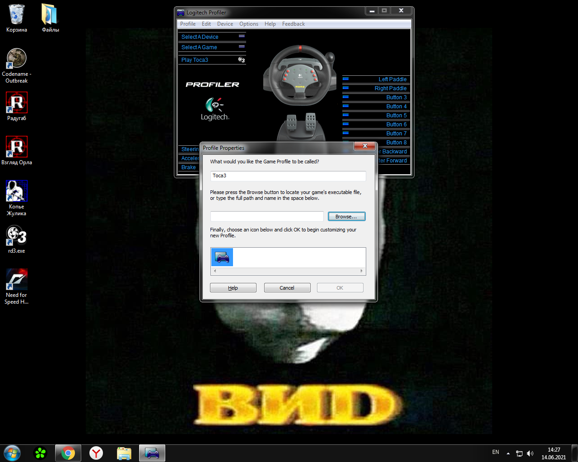Click the Show Desktop strip

point(575,453)
